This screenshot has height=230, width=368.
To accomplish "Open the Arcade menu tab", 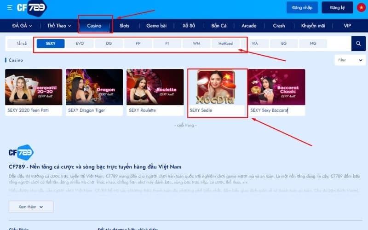I will [x=249, y=26].
